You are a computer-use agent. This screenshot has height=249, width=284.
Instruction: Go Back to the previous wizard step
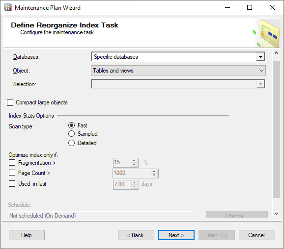[x=136, y=235]
